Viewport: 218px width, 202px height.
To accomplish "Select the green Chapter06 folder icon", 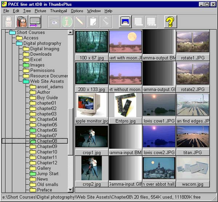I will pos(33,130).
